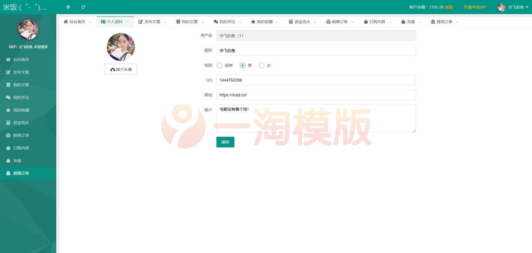This screenshot has height=253, width=532.
Task: Click into the 简介 text area
Action: coord(316,118)
